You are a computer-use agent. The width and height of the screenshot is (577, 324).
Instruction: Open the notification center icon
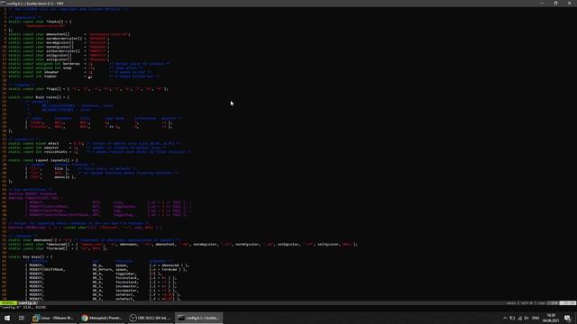[567, 318]
